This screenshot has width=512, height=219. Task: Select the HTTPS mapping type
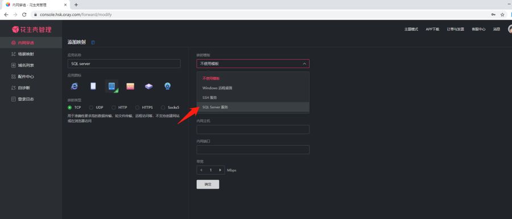pos(144,107)
